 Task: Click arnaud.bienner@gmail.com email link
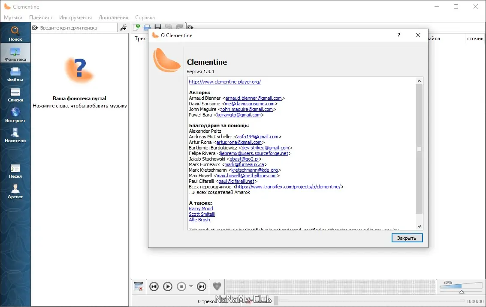point(254,98)
